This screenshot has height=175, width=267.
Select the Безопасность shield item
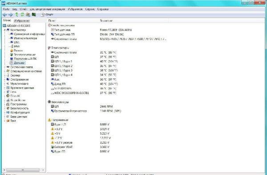[x=17, y=109]
